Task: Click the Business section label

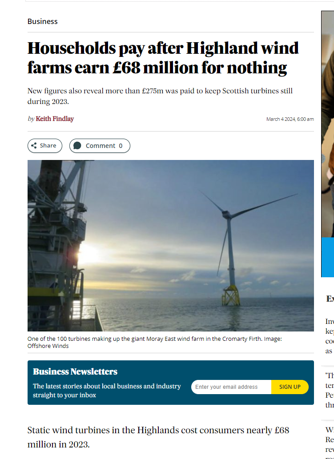Action: 43,21
